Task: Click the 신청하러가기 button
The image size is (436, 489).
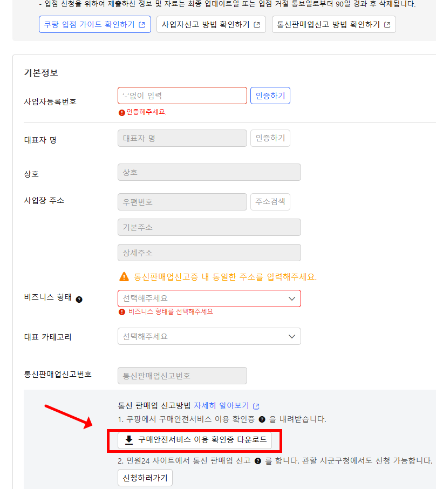Action: click(145, 478)
